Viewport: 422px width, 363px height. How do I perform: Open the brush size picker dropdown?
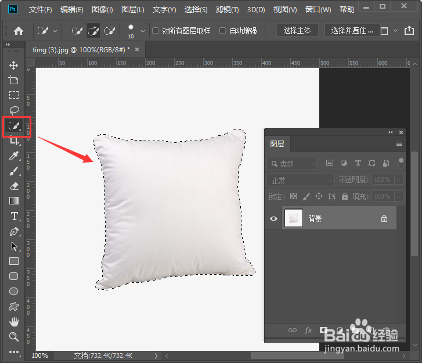coord(143,31)
